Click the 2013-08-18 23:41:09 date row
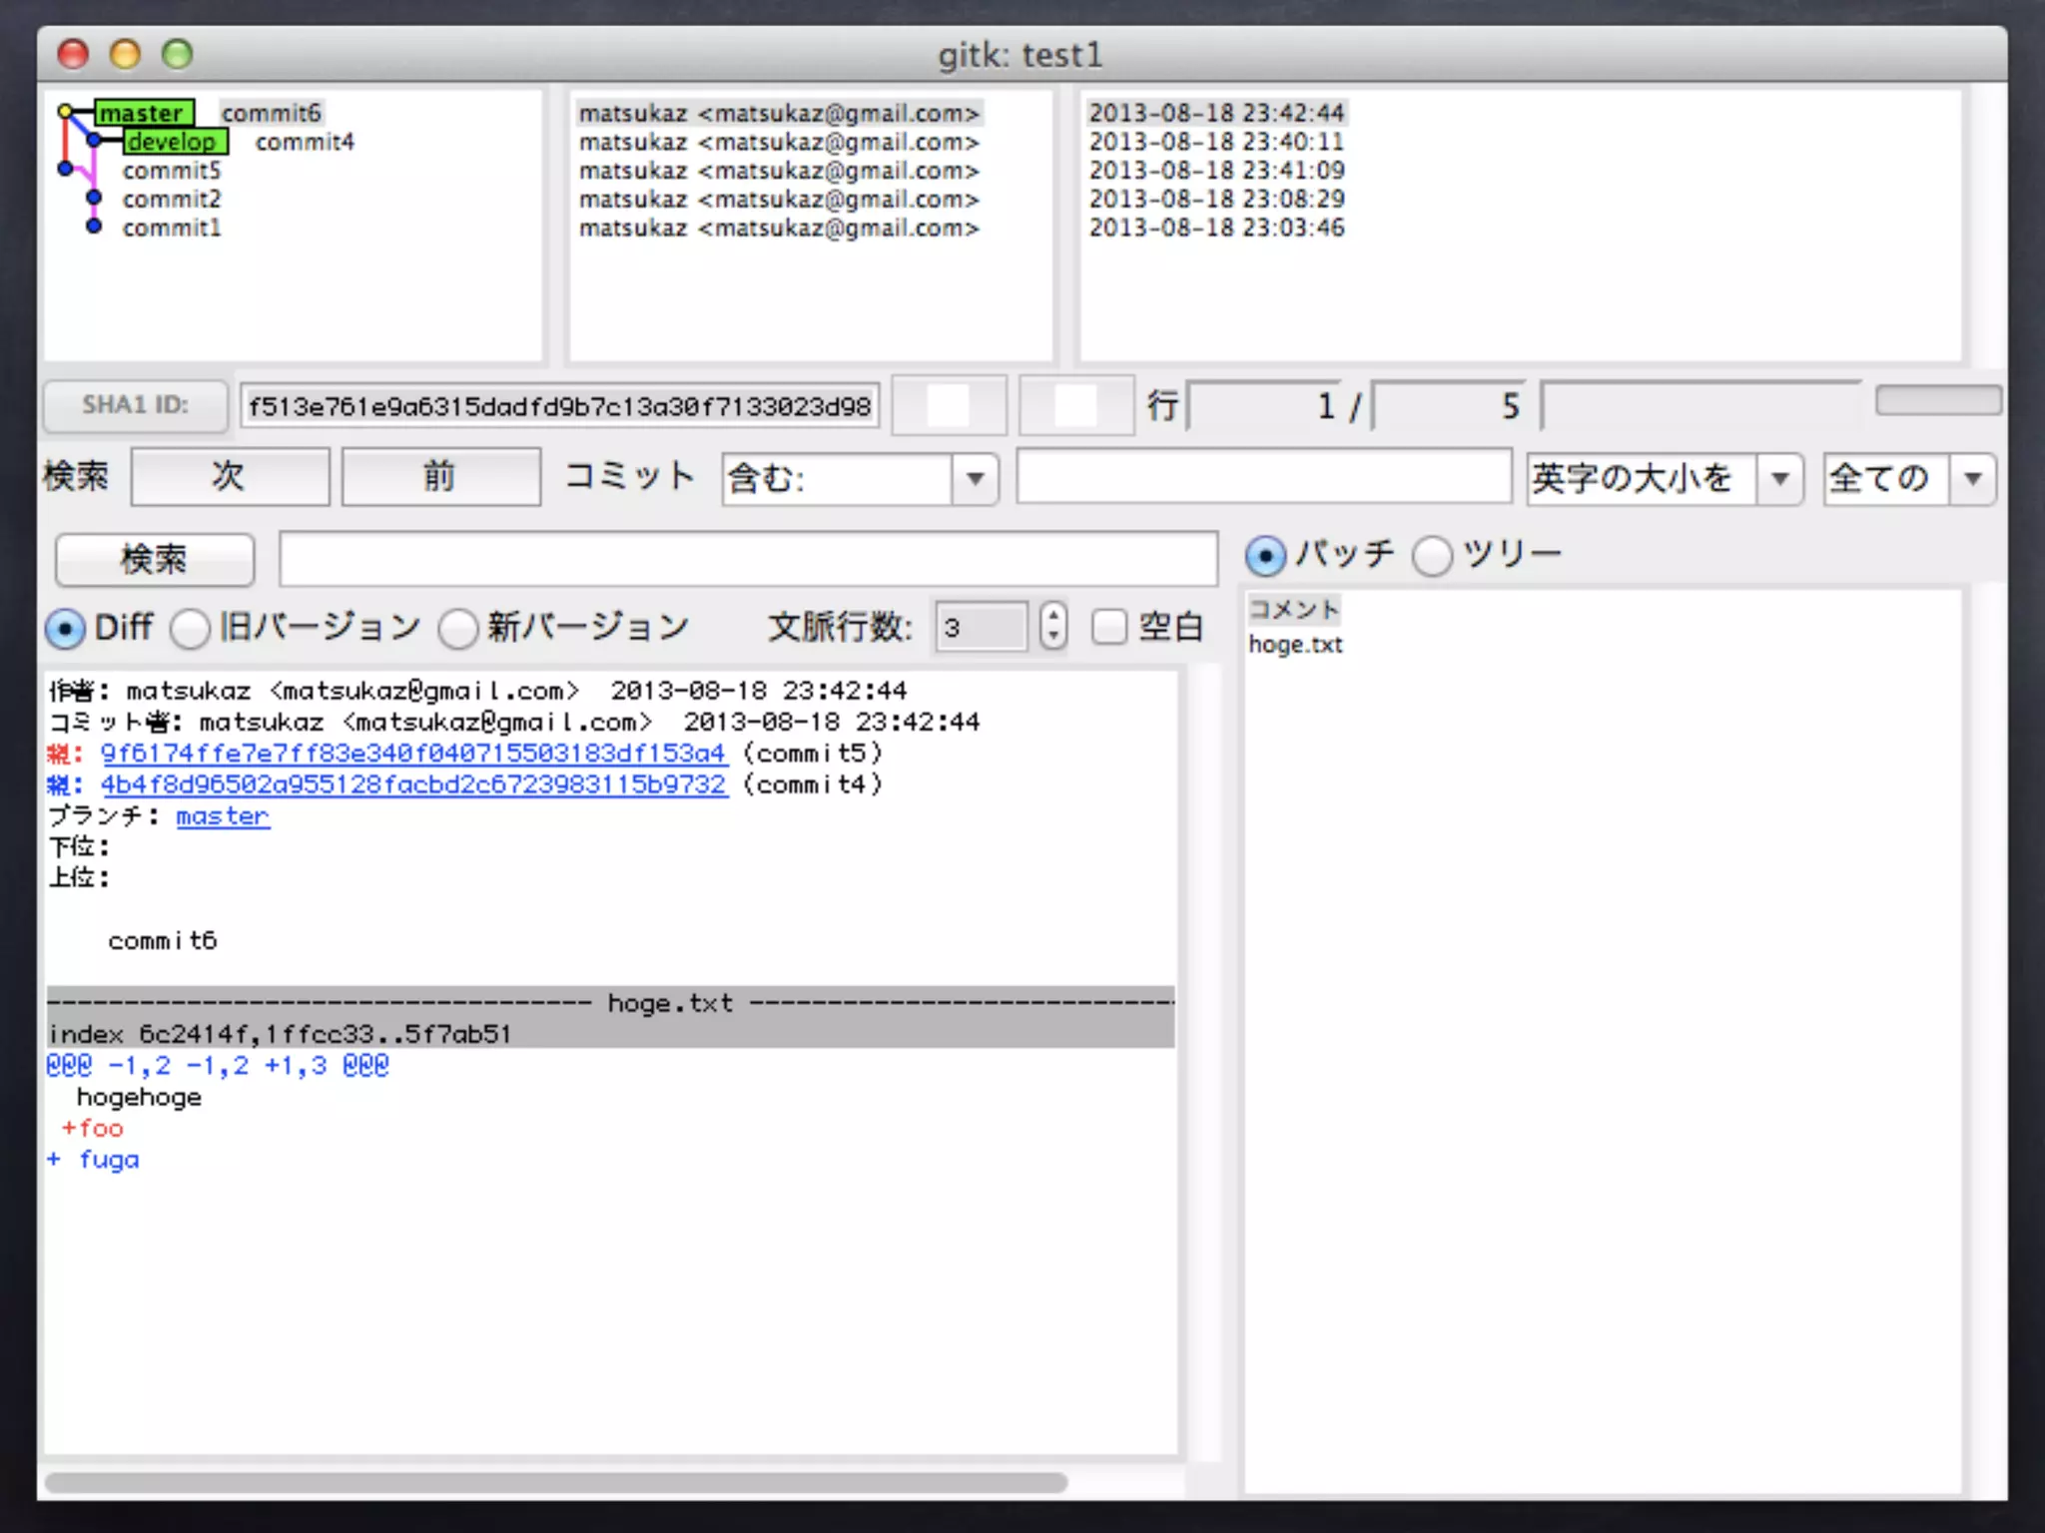 click(x=1216, y=171)
